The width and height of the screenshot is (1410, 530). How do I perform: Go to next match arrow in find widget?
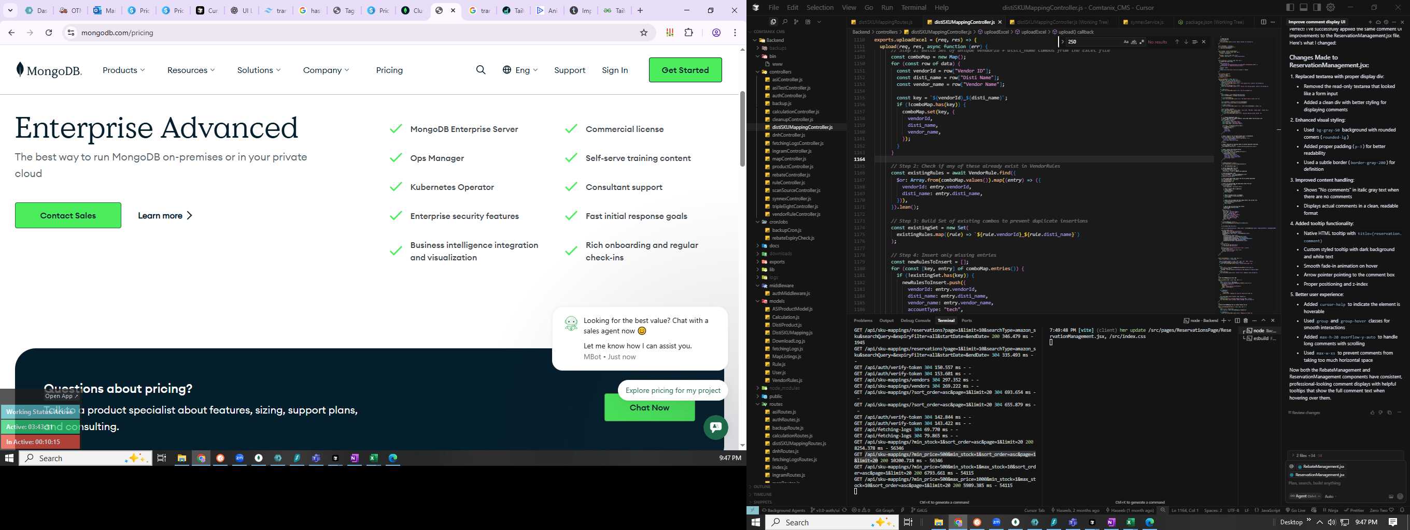[x=1186, y=42]
